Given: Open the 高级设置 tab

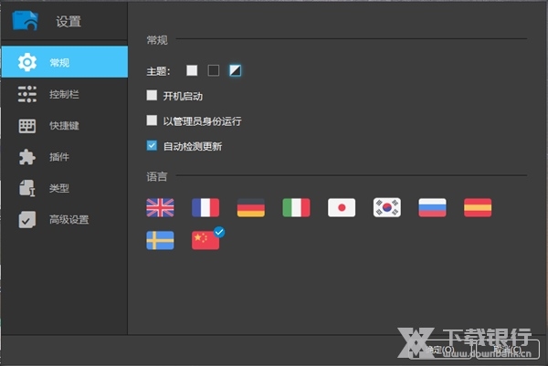Looking at the screenshot, I should tap(65, 219).
